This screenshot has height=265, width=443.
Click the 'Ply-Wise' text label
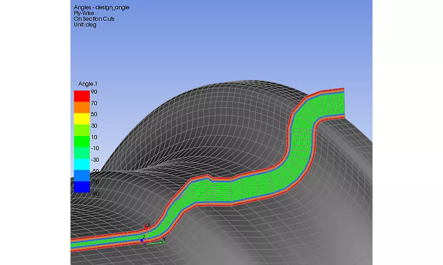pos(84,13)
